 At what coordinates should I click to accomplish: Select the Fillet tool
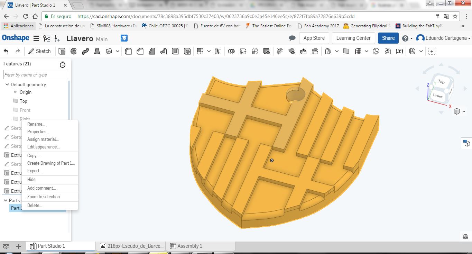click(128, 51)
